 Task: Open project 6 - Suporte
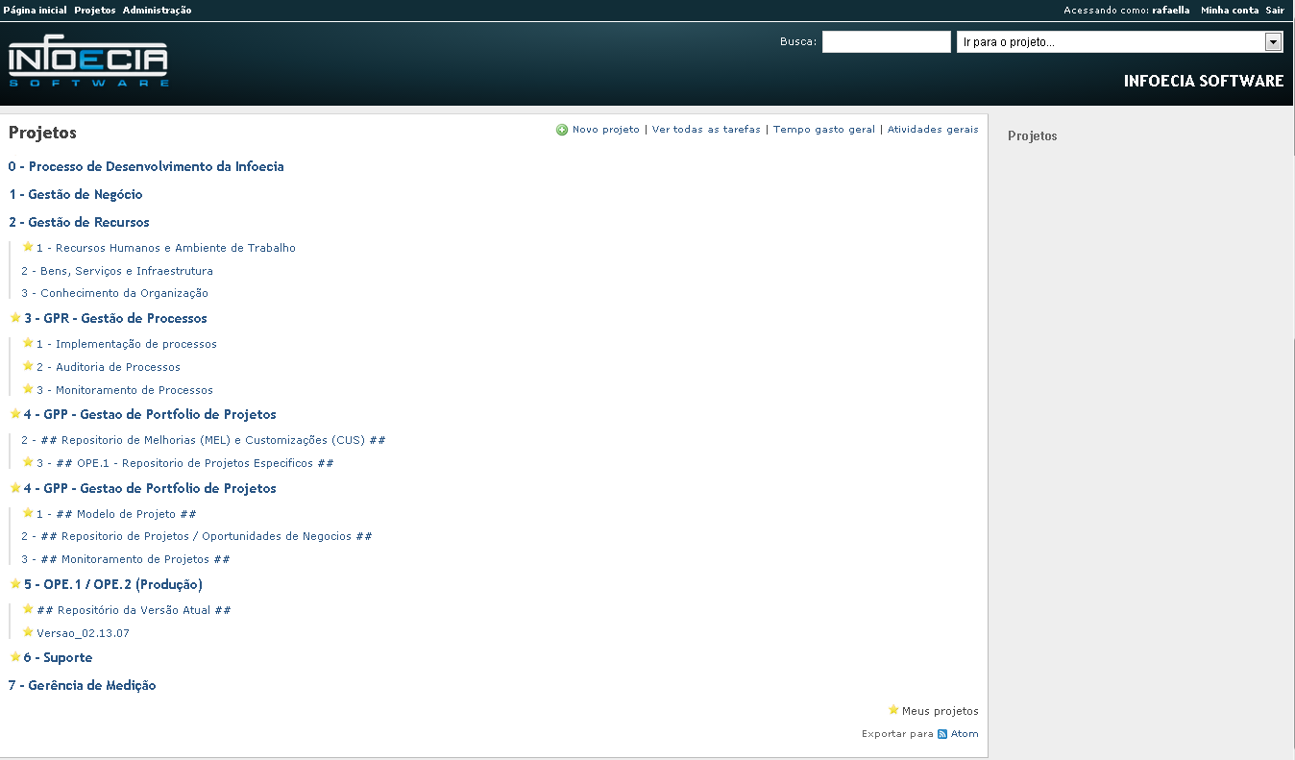click(x=59, y=657)
